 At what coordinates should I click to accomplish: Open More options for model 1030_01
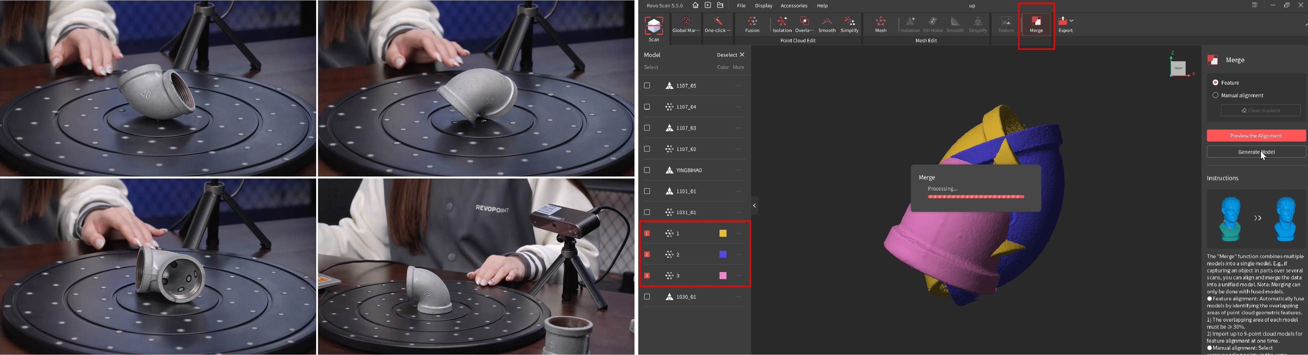739,297
